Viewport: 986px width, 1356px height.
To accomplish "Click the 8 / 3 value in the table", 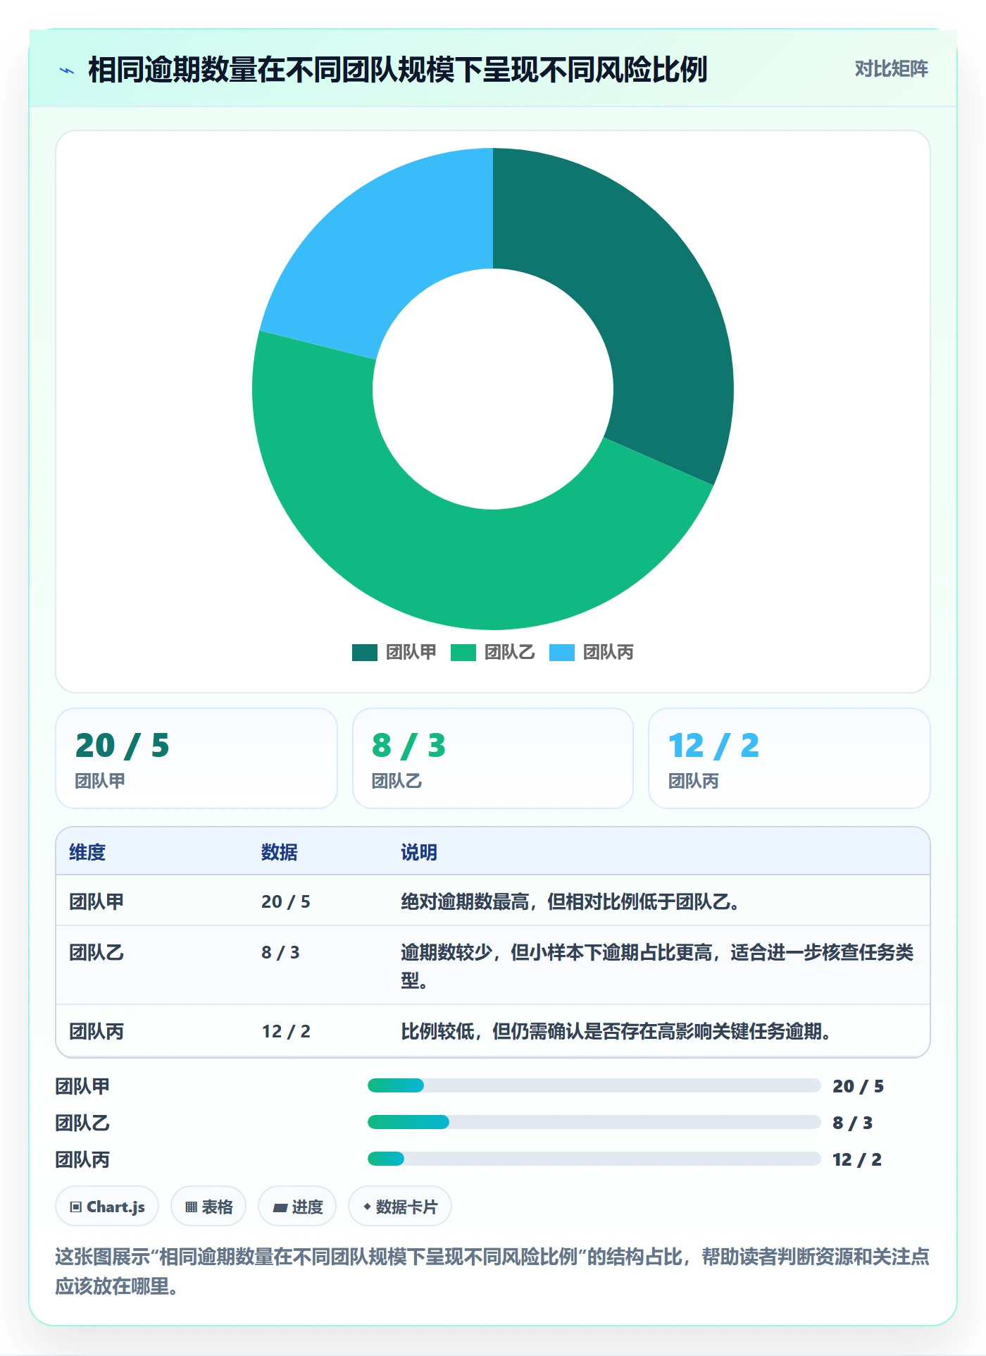I will coord(280,952).
